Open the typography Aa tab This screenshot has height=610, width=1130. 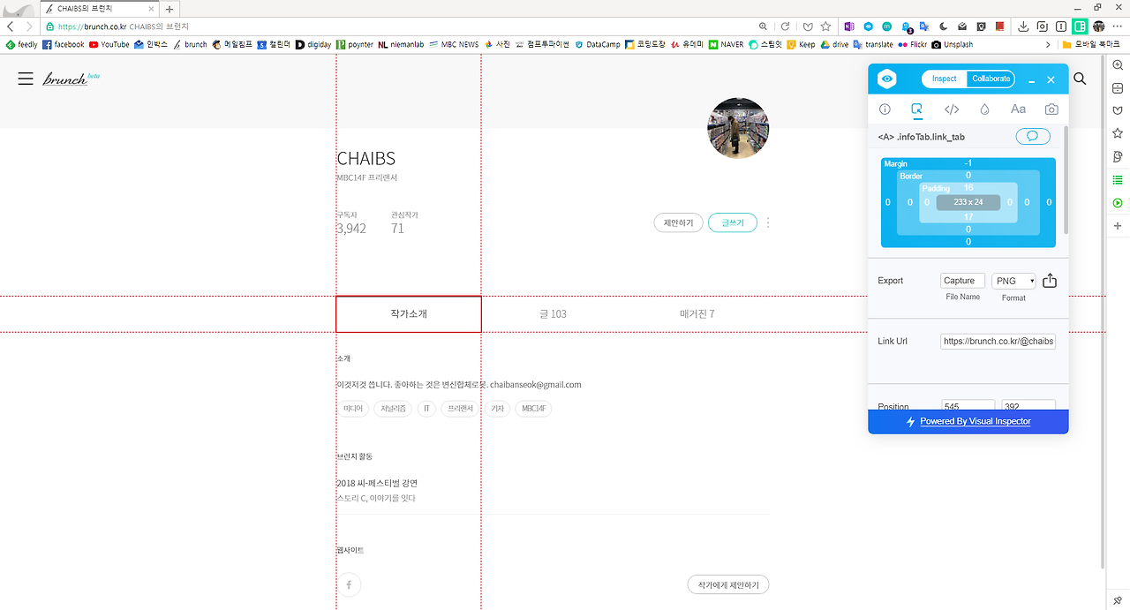click(x=1018, y=109)
